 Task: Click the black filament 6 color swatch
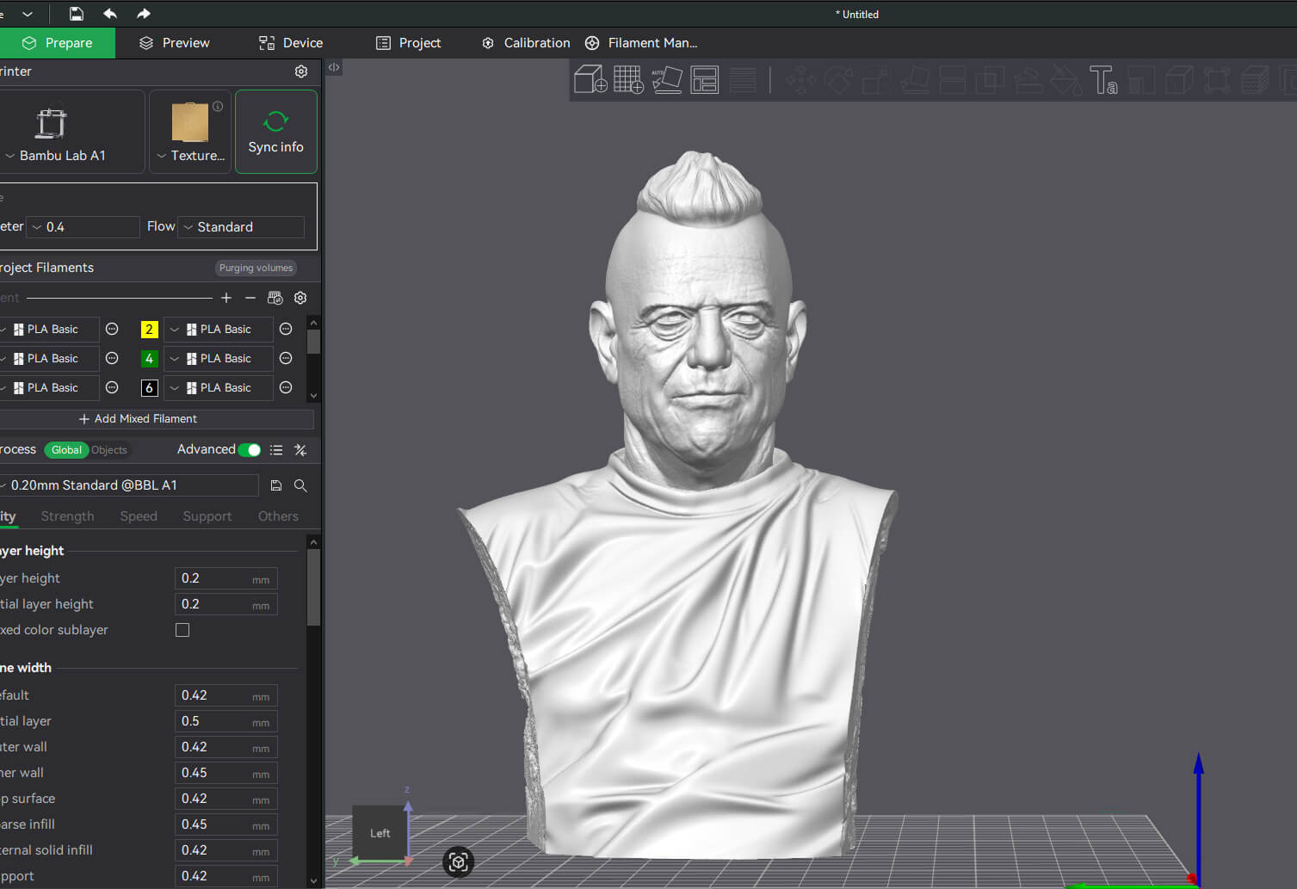[149, 388]
